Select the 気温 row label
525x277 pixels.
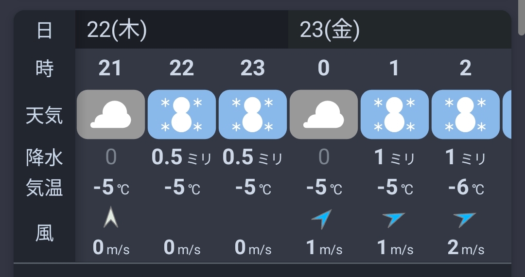coord(44,188)
